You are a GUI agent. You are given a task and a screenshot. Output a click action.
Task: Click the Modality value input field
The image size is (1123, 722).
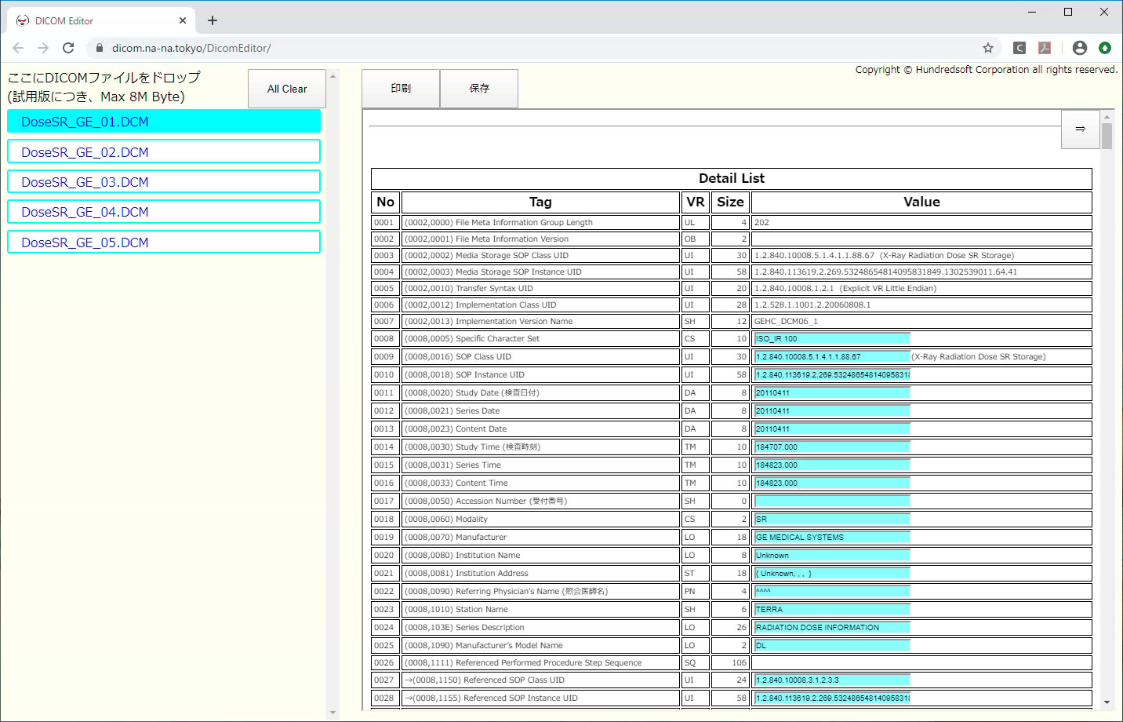831,519
